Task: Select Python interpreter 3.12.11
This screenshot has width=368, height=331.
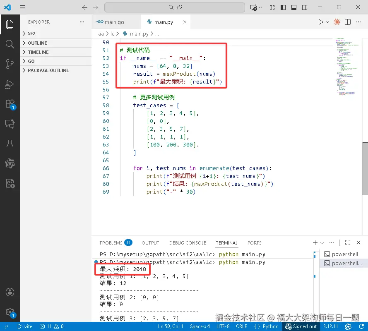Action: pyautogui.click(x=330, y=326)
